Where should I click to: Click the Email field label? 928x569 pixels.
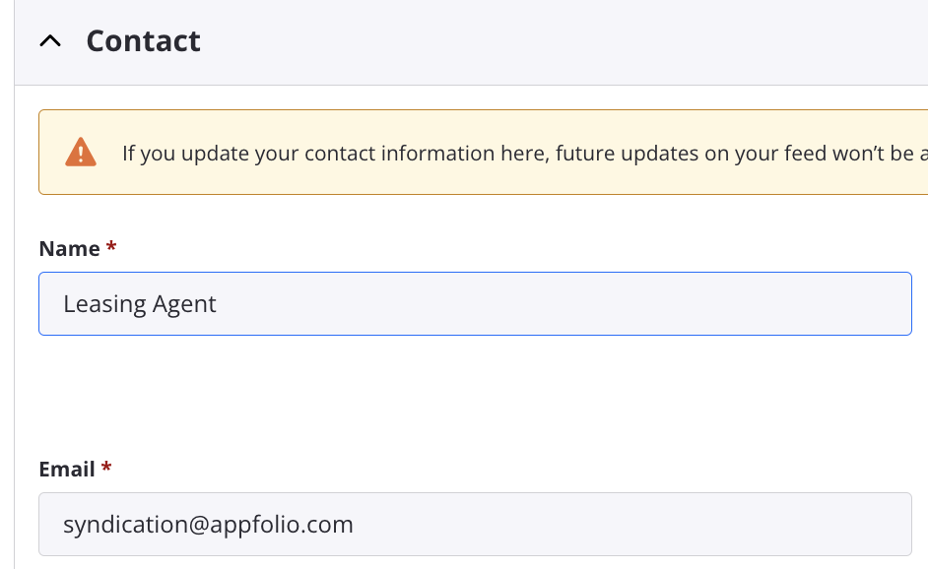[x=67, y=469]
